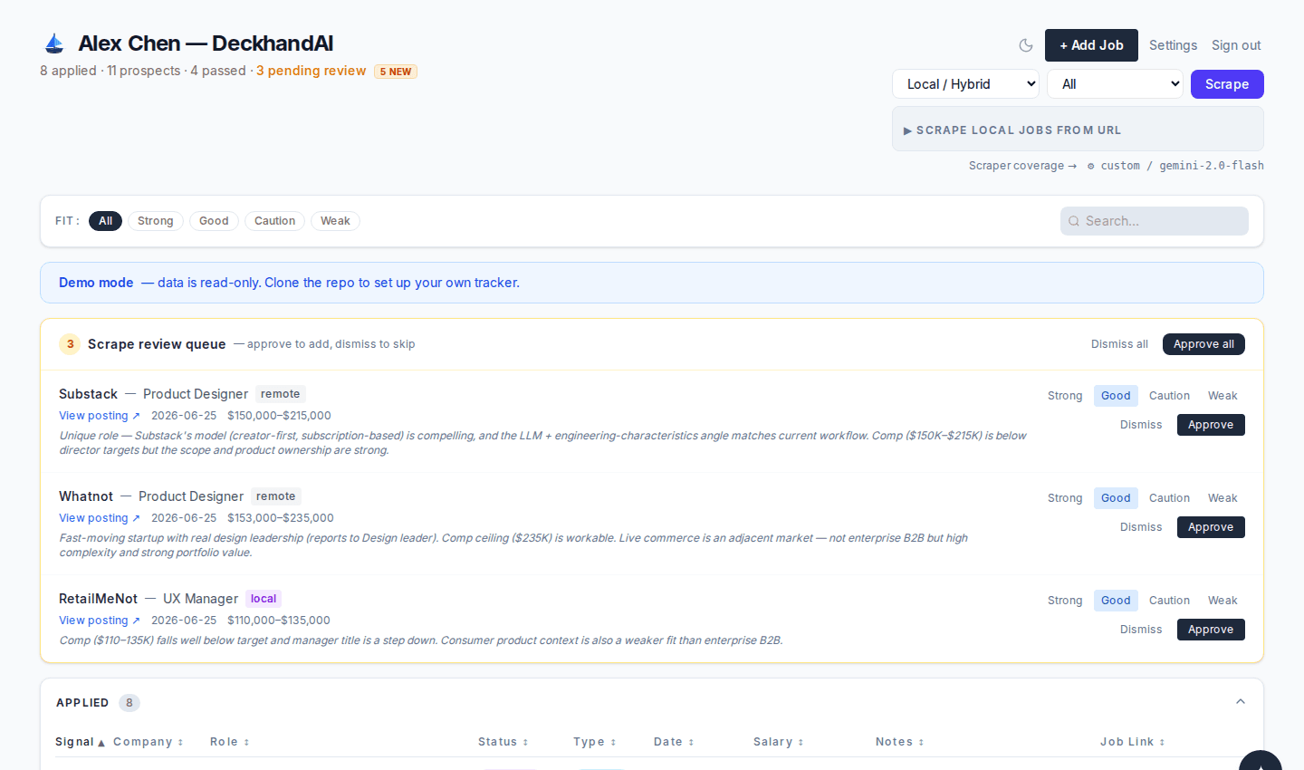1304x770 pixels.
Task: Sort by Type column arrows
Action: coord(613,742)
